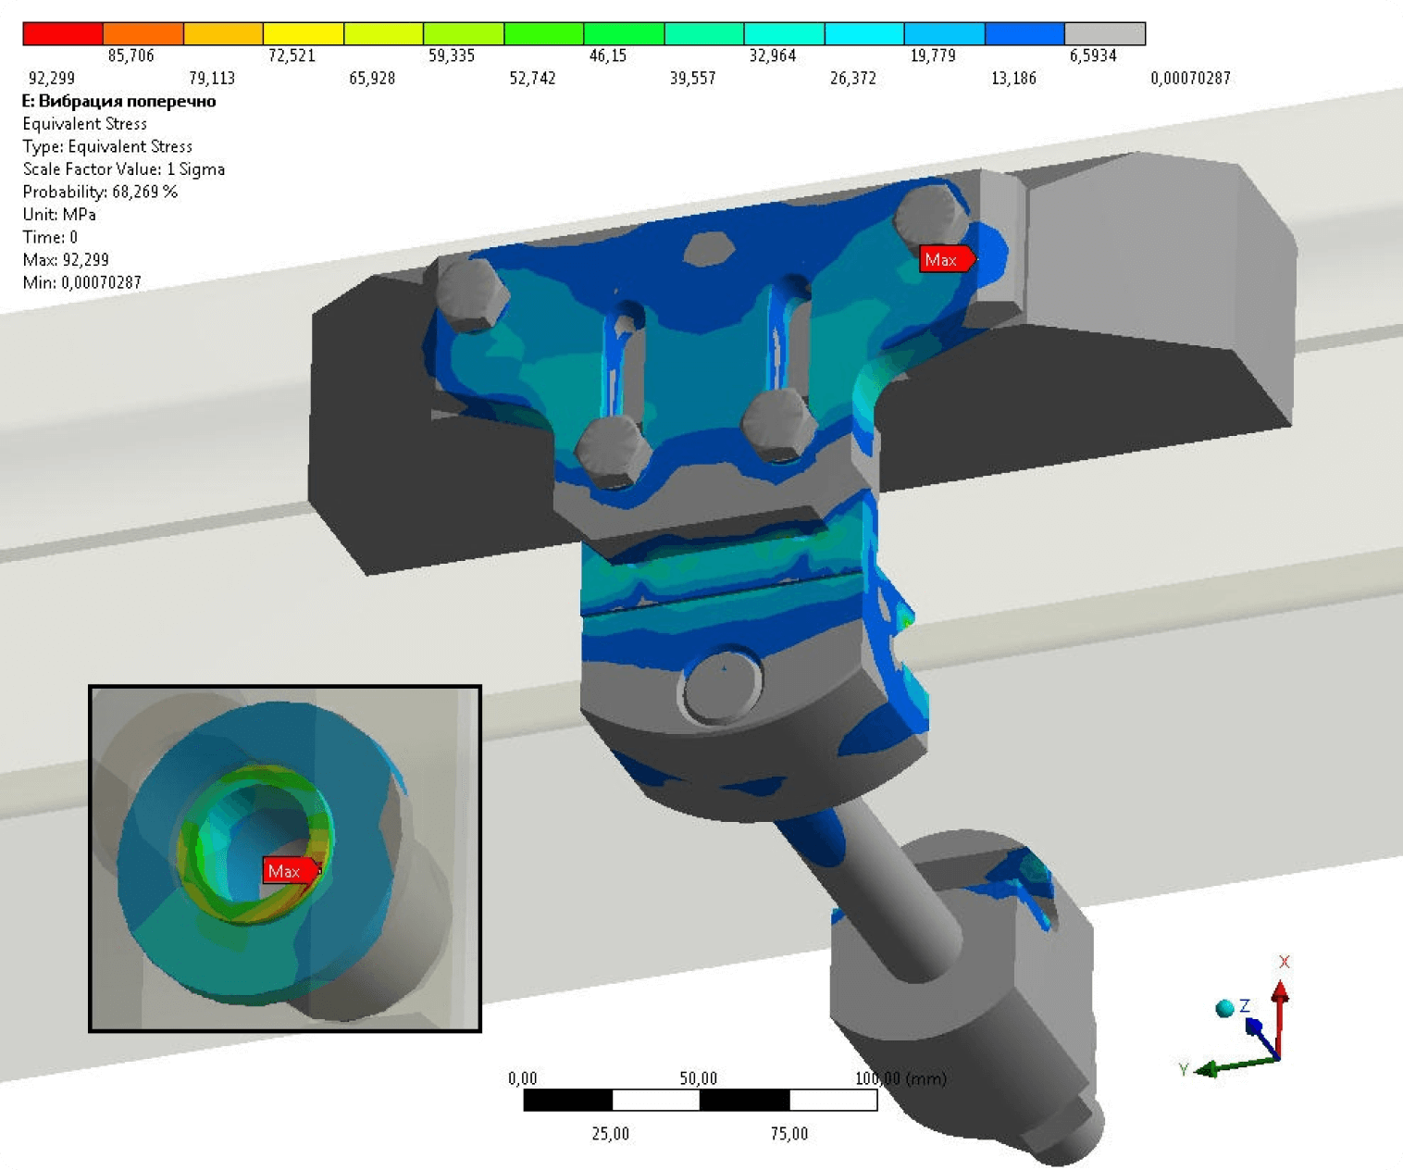Click the 32,964 legend value
This screenshot has width=1403, height=1170.
point(773,56)
